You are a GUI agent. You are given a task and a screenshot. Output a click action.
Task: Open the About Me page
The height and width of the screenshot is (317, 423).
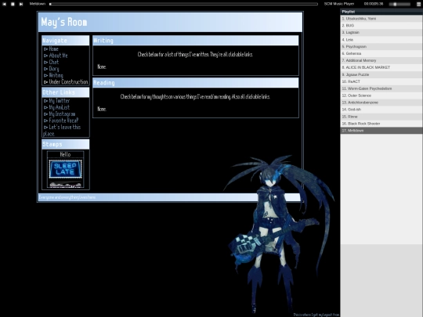[x=58, y=56]
